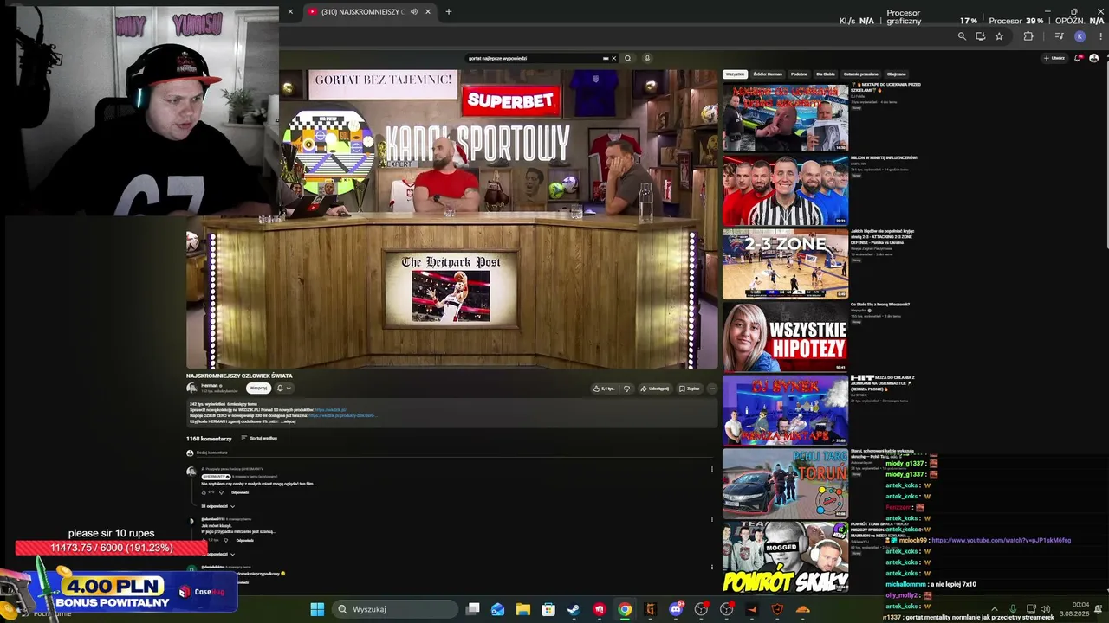Click the subscribe button next to Herman
The image size is (1109, 623).
pyautogui.click(x=258, y=388)
